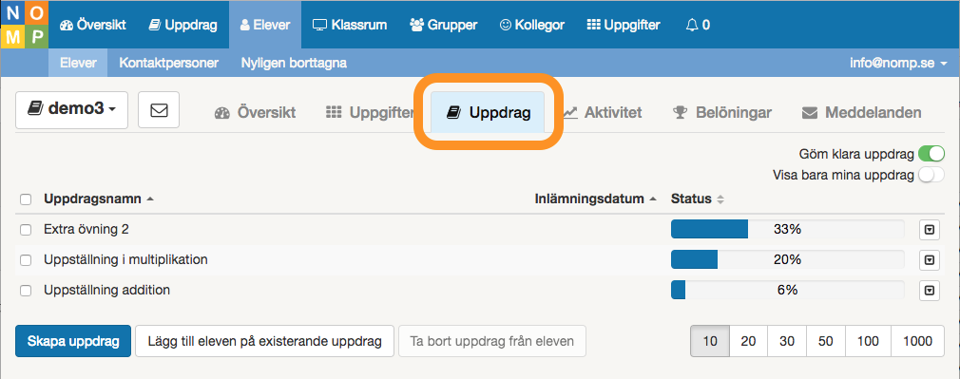Open the info@nomp.se account menu
960x379 pixels.
tap(898, 63)
